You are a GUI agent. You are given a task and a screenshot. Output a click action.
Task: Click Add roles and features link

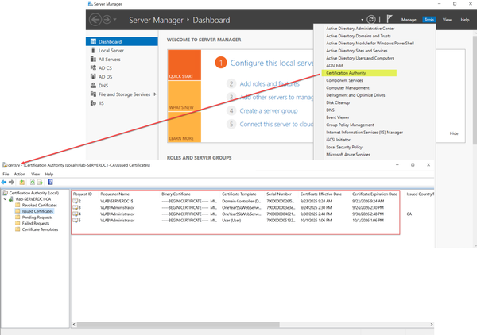point(270,84)
